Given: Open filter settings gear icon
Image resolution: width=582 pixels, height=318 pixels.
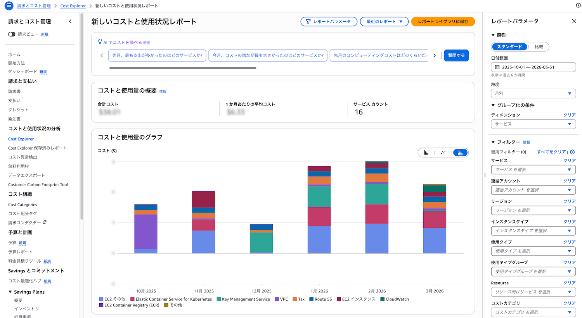Looking at the screenshot, I should (x=572, y=152).
